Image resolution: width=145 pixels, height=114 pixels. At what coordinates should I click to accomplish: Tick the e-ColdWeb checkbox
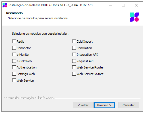pos(14,61)
